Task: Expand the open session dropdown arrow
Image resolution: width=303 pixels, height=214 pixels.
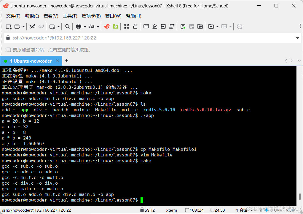Action: pos(23,27)
